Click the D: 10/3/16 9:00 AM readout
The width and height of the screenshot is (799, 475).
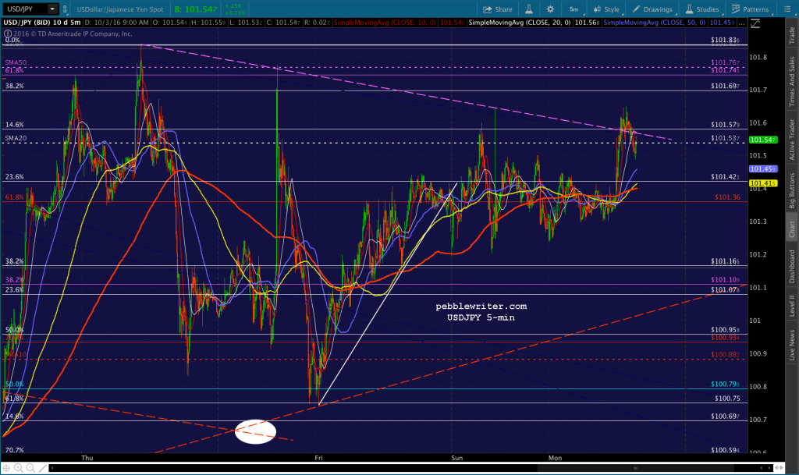pyautogui.click(x=117, y=23)
